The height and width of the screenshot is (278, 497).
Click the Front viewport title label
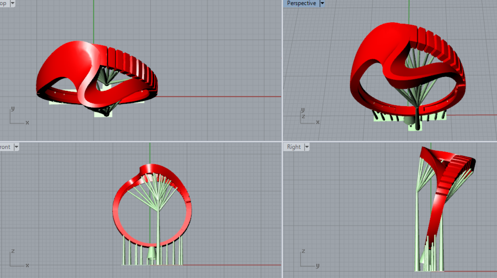5,147
